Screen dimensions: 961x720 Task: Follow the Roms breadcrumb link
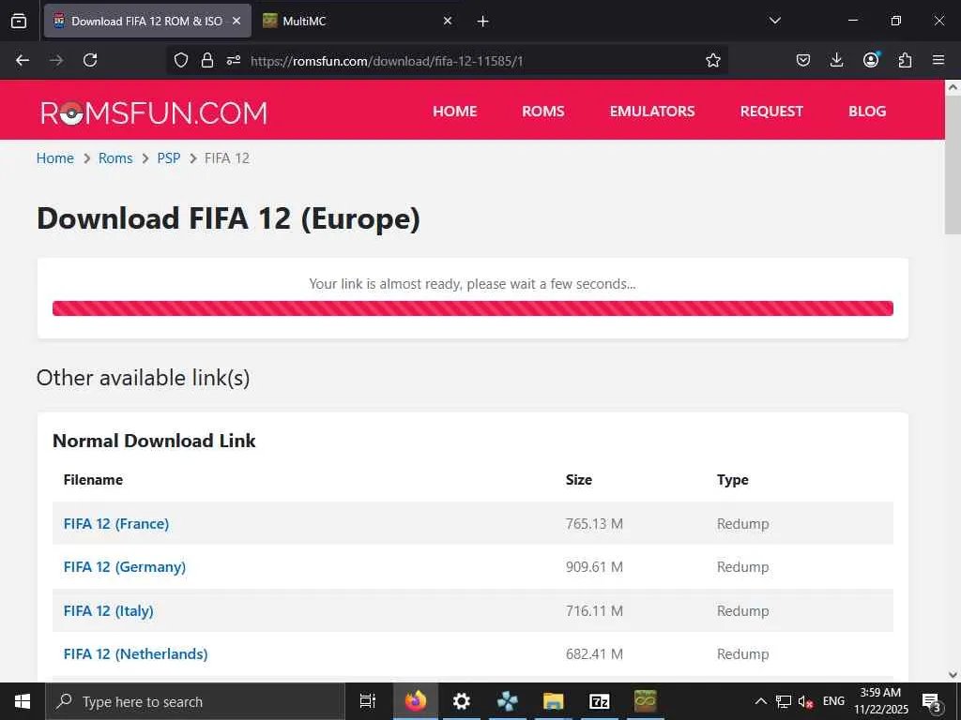click(x=115, y=157)
